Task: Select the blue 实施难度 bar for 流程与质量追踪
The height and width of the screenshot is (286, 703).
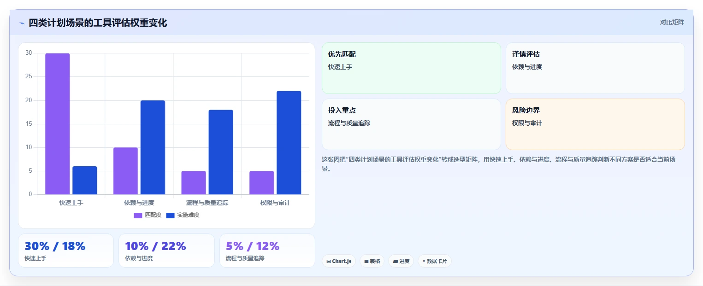Action: coord(221,152)
